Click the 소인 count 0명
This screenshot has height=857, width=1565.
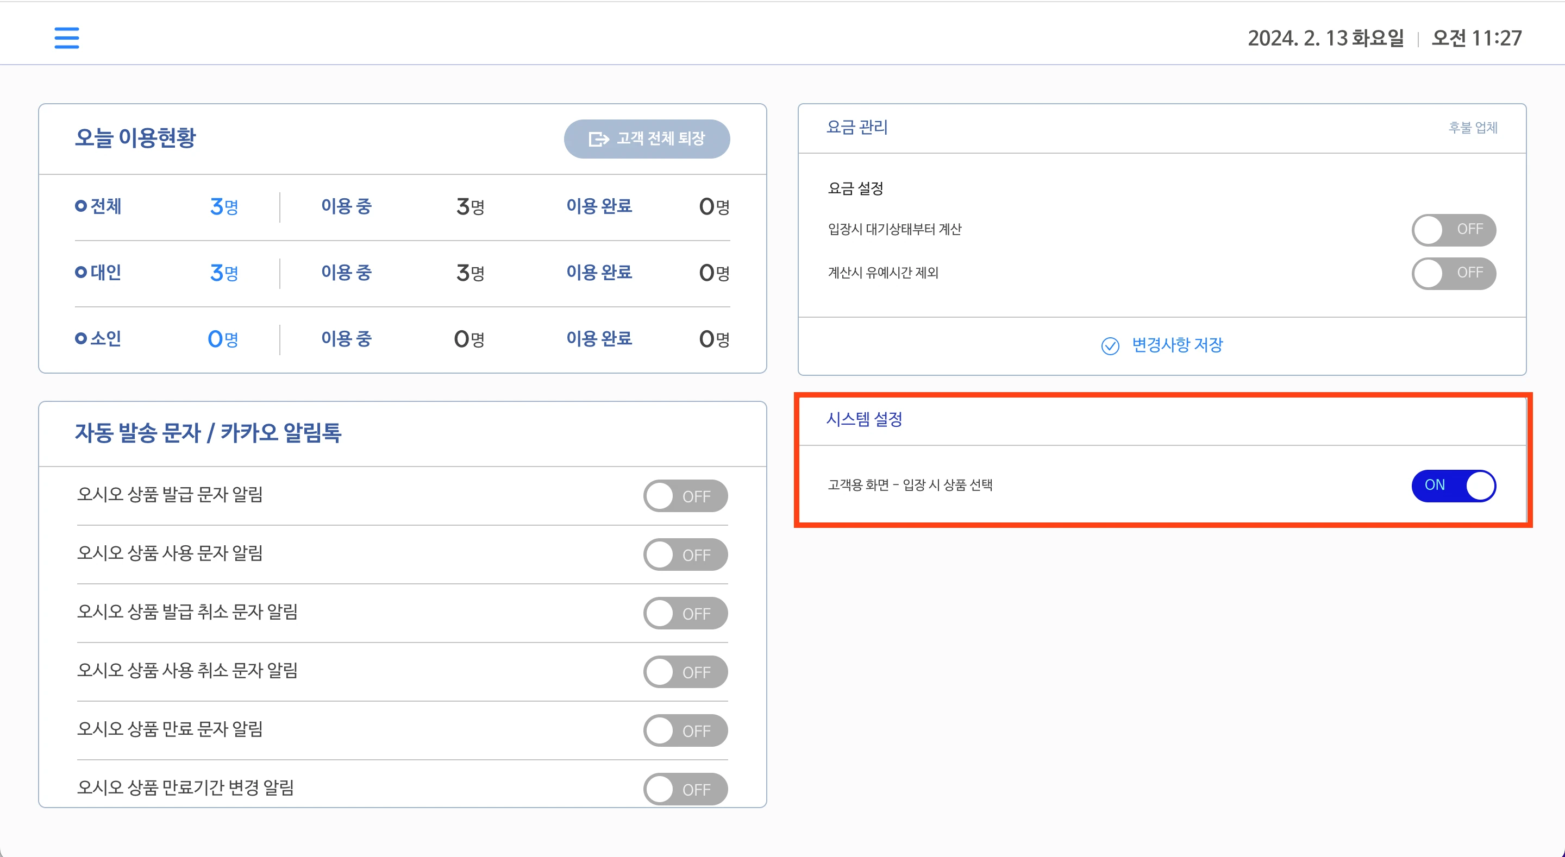tap(223, 339)
